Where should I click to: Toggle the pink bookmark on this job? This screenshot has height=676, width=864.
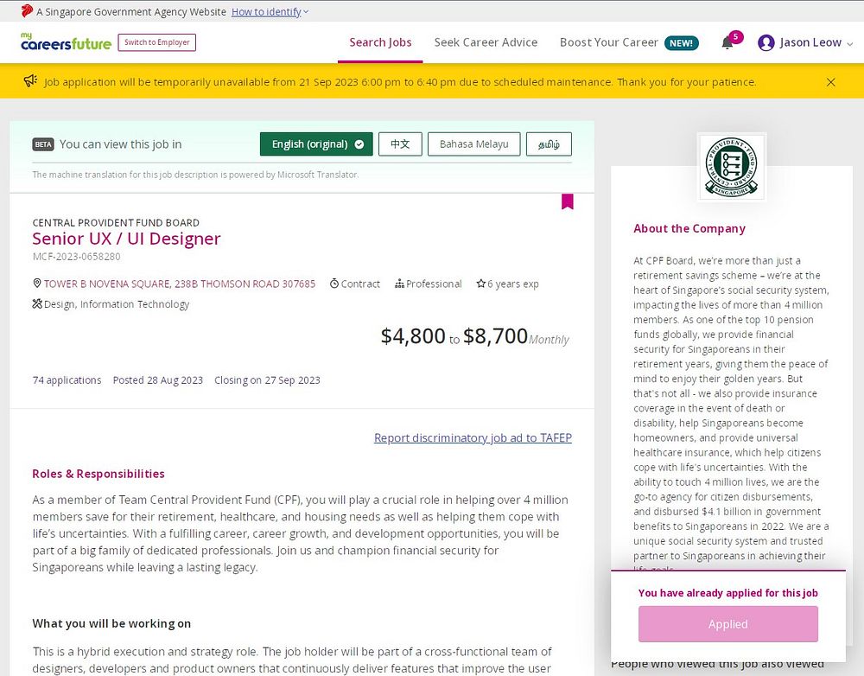tap(567, 201)
